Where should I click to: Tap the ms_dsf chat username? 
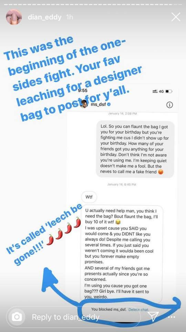(x=98, y=104)
